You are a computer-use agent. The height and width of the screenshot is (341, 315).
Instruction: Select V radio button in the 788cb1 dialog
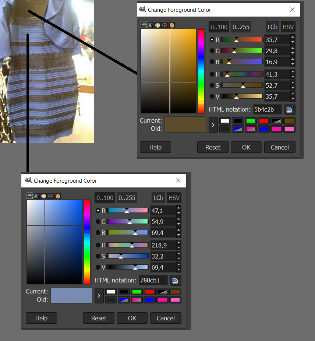[98, 267]
